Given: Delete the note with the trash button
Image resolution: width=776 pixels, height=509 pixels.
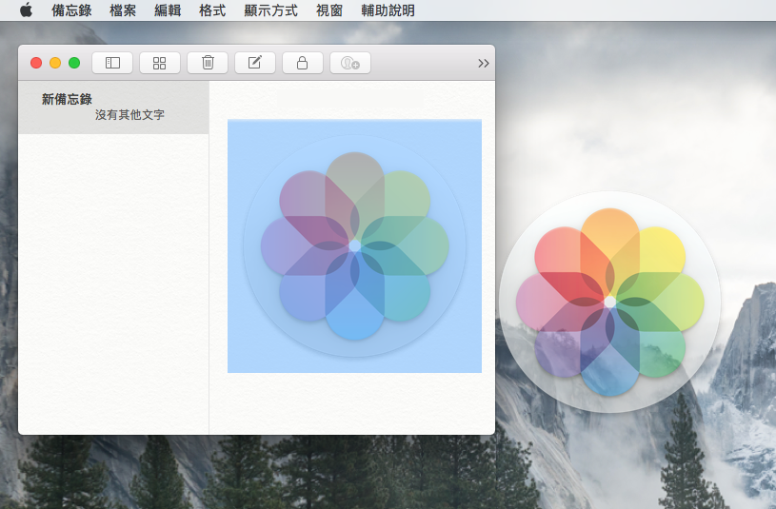Looking at the screenshot, I should coord(208,63).
